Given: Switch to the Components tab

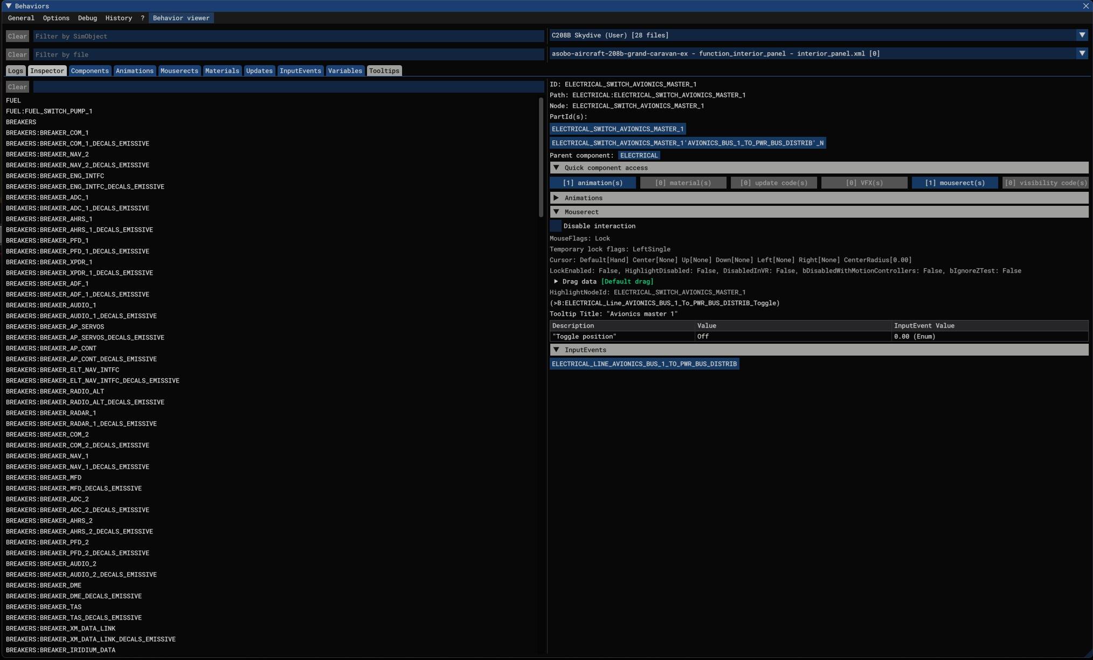Looking at the screenshot, I should [x=90, y=71].
